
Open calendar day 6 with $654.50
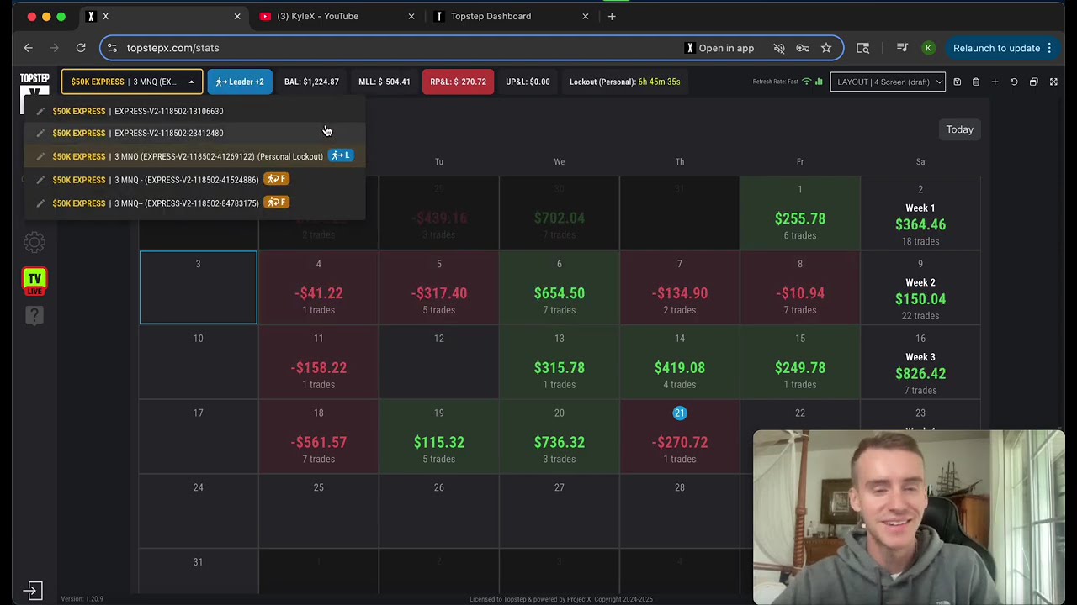560,287
